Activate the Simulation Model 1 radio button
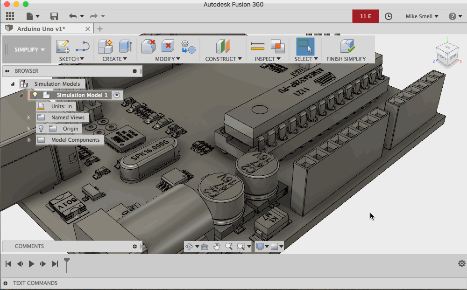This screenshot has width=467, height=290. (x=117, y=95)
